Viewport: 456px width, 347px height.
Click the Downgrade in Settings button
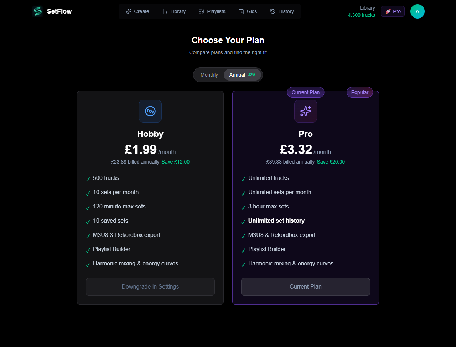[150, 287]
